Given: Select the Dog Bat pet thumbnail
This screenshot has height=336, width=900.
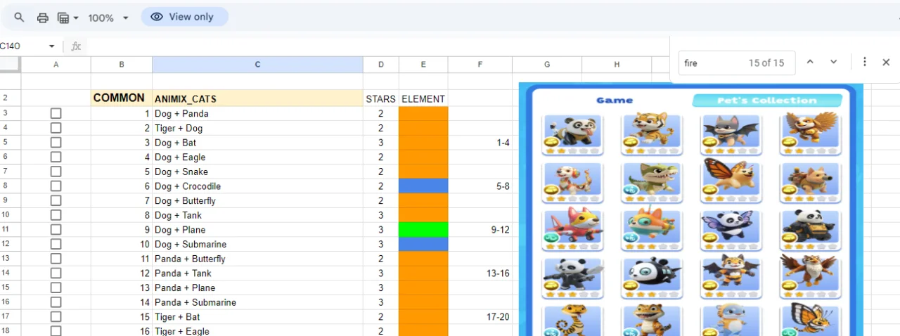Looking at the screenshot, I should 730,134.
